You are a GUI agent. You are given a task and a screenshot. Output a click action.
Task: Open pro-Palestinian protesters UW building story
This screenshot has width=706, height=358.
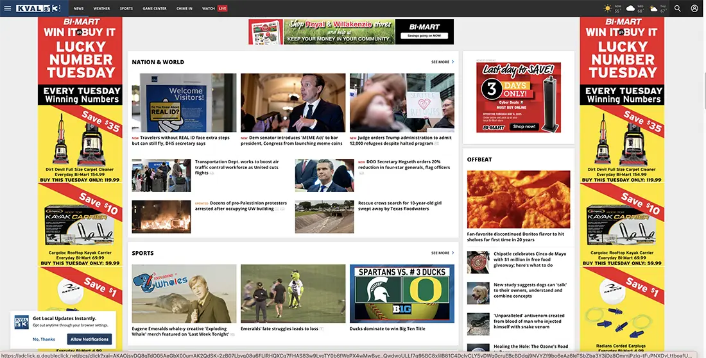241,206
